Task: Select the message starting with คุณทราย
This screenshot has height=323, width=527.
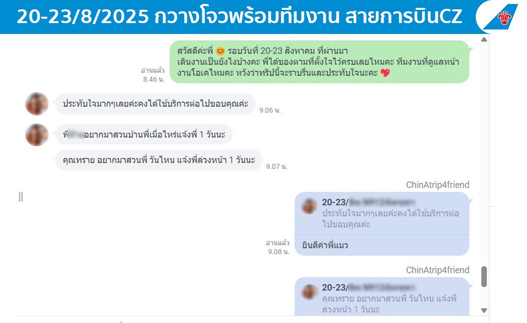Action: pos(159,160)
